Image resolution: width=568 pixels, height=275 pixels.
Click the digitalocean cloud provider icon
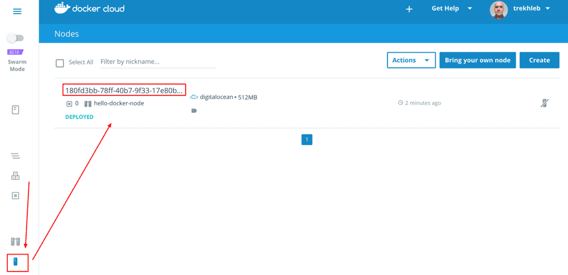click(x=194, y=97)
